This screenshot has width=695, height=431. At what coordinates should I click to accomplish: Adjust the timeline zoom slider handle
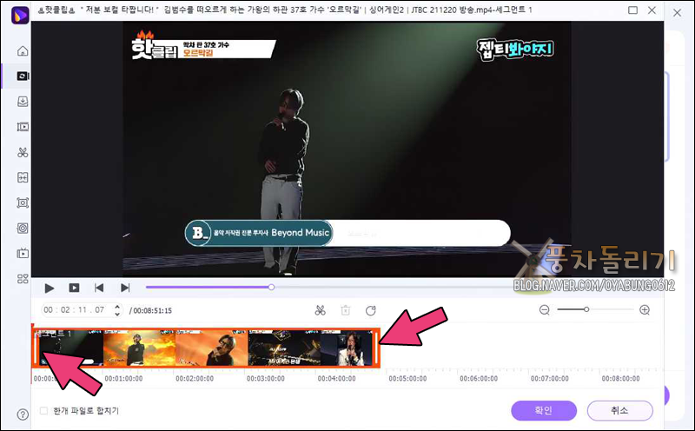tap(586, 309)
